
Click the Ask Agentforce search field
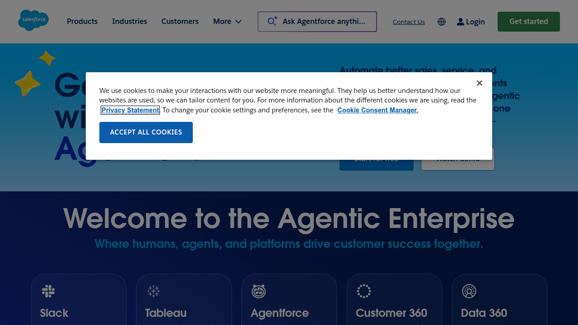click(x=317, y=22)
